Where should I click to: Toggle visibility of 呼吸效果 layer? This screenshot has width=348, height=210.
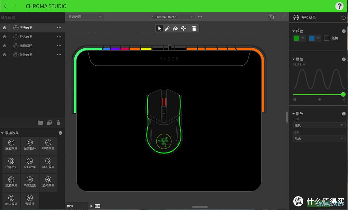pos(5,28)
